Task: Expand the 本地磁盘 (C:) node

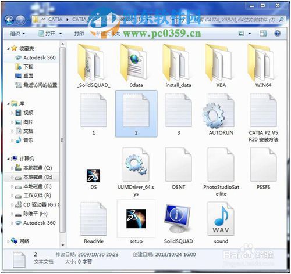Action: (12, 168)
